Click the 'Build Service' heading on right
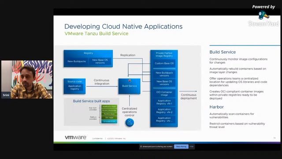282x159 pixels. (223, 52)
